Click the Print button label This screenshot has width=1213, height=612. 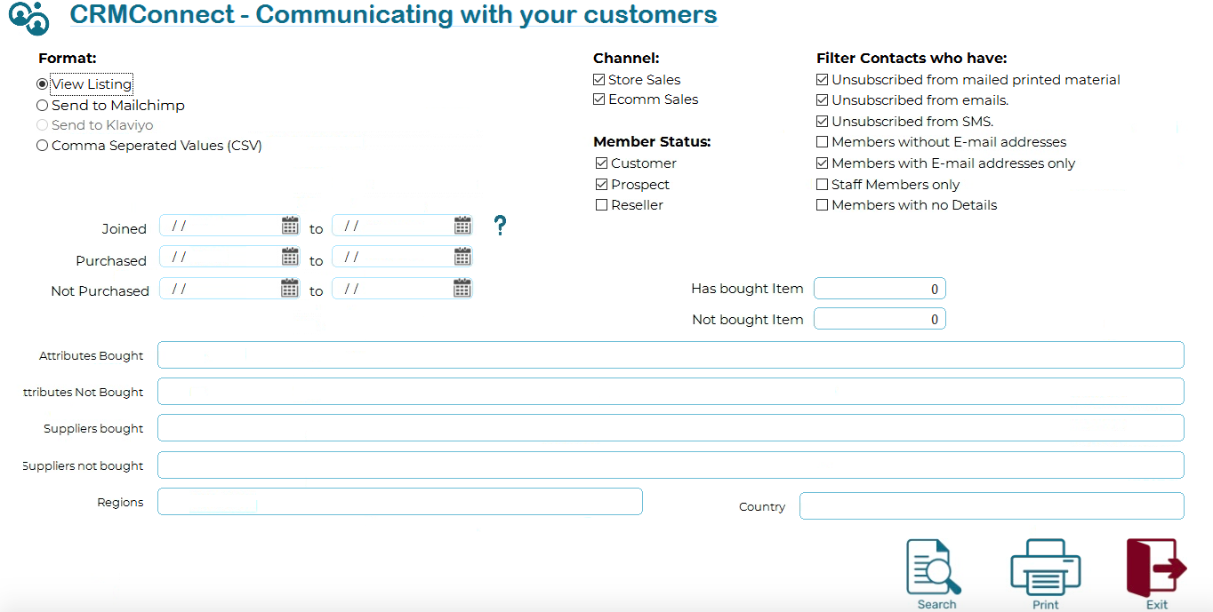pyautogui.click(x=1046, y=605)
